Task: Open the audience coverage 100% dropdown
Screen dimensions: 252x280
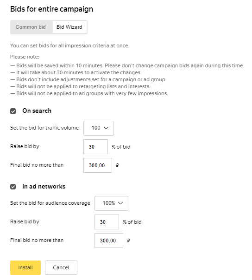Action: 111,203
